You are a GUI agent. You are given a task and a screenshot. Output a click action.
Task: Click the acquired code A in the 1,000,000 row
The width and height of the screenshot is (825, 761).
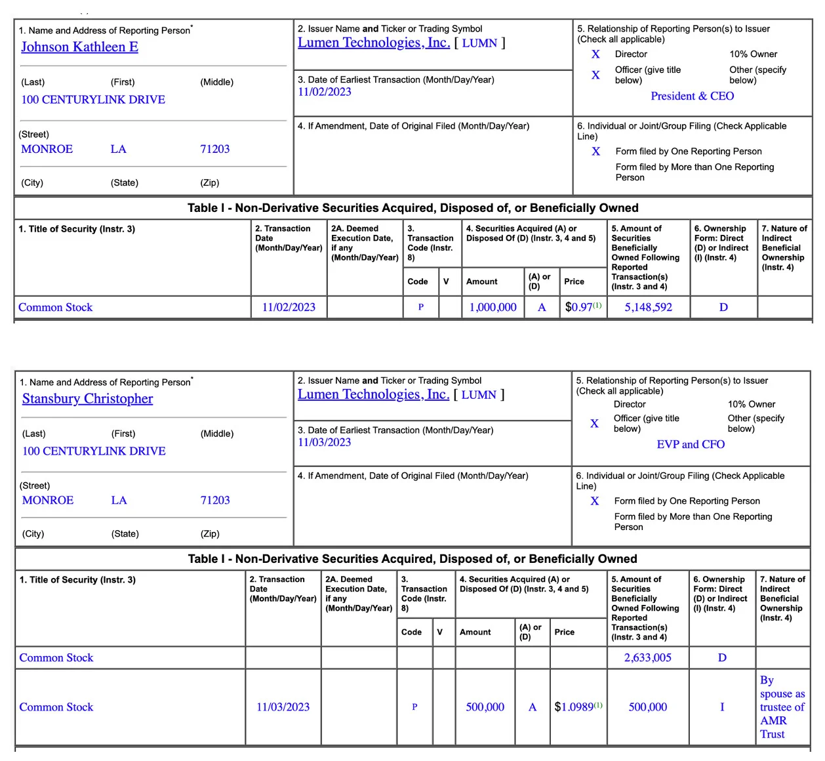[x=542, y=307]
